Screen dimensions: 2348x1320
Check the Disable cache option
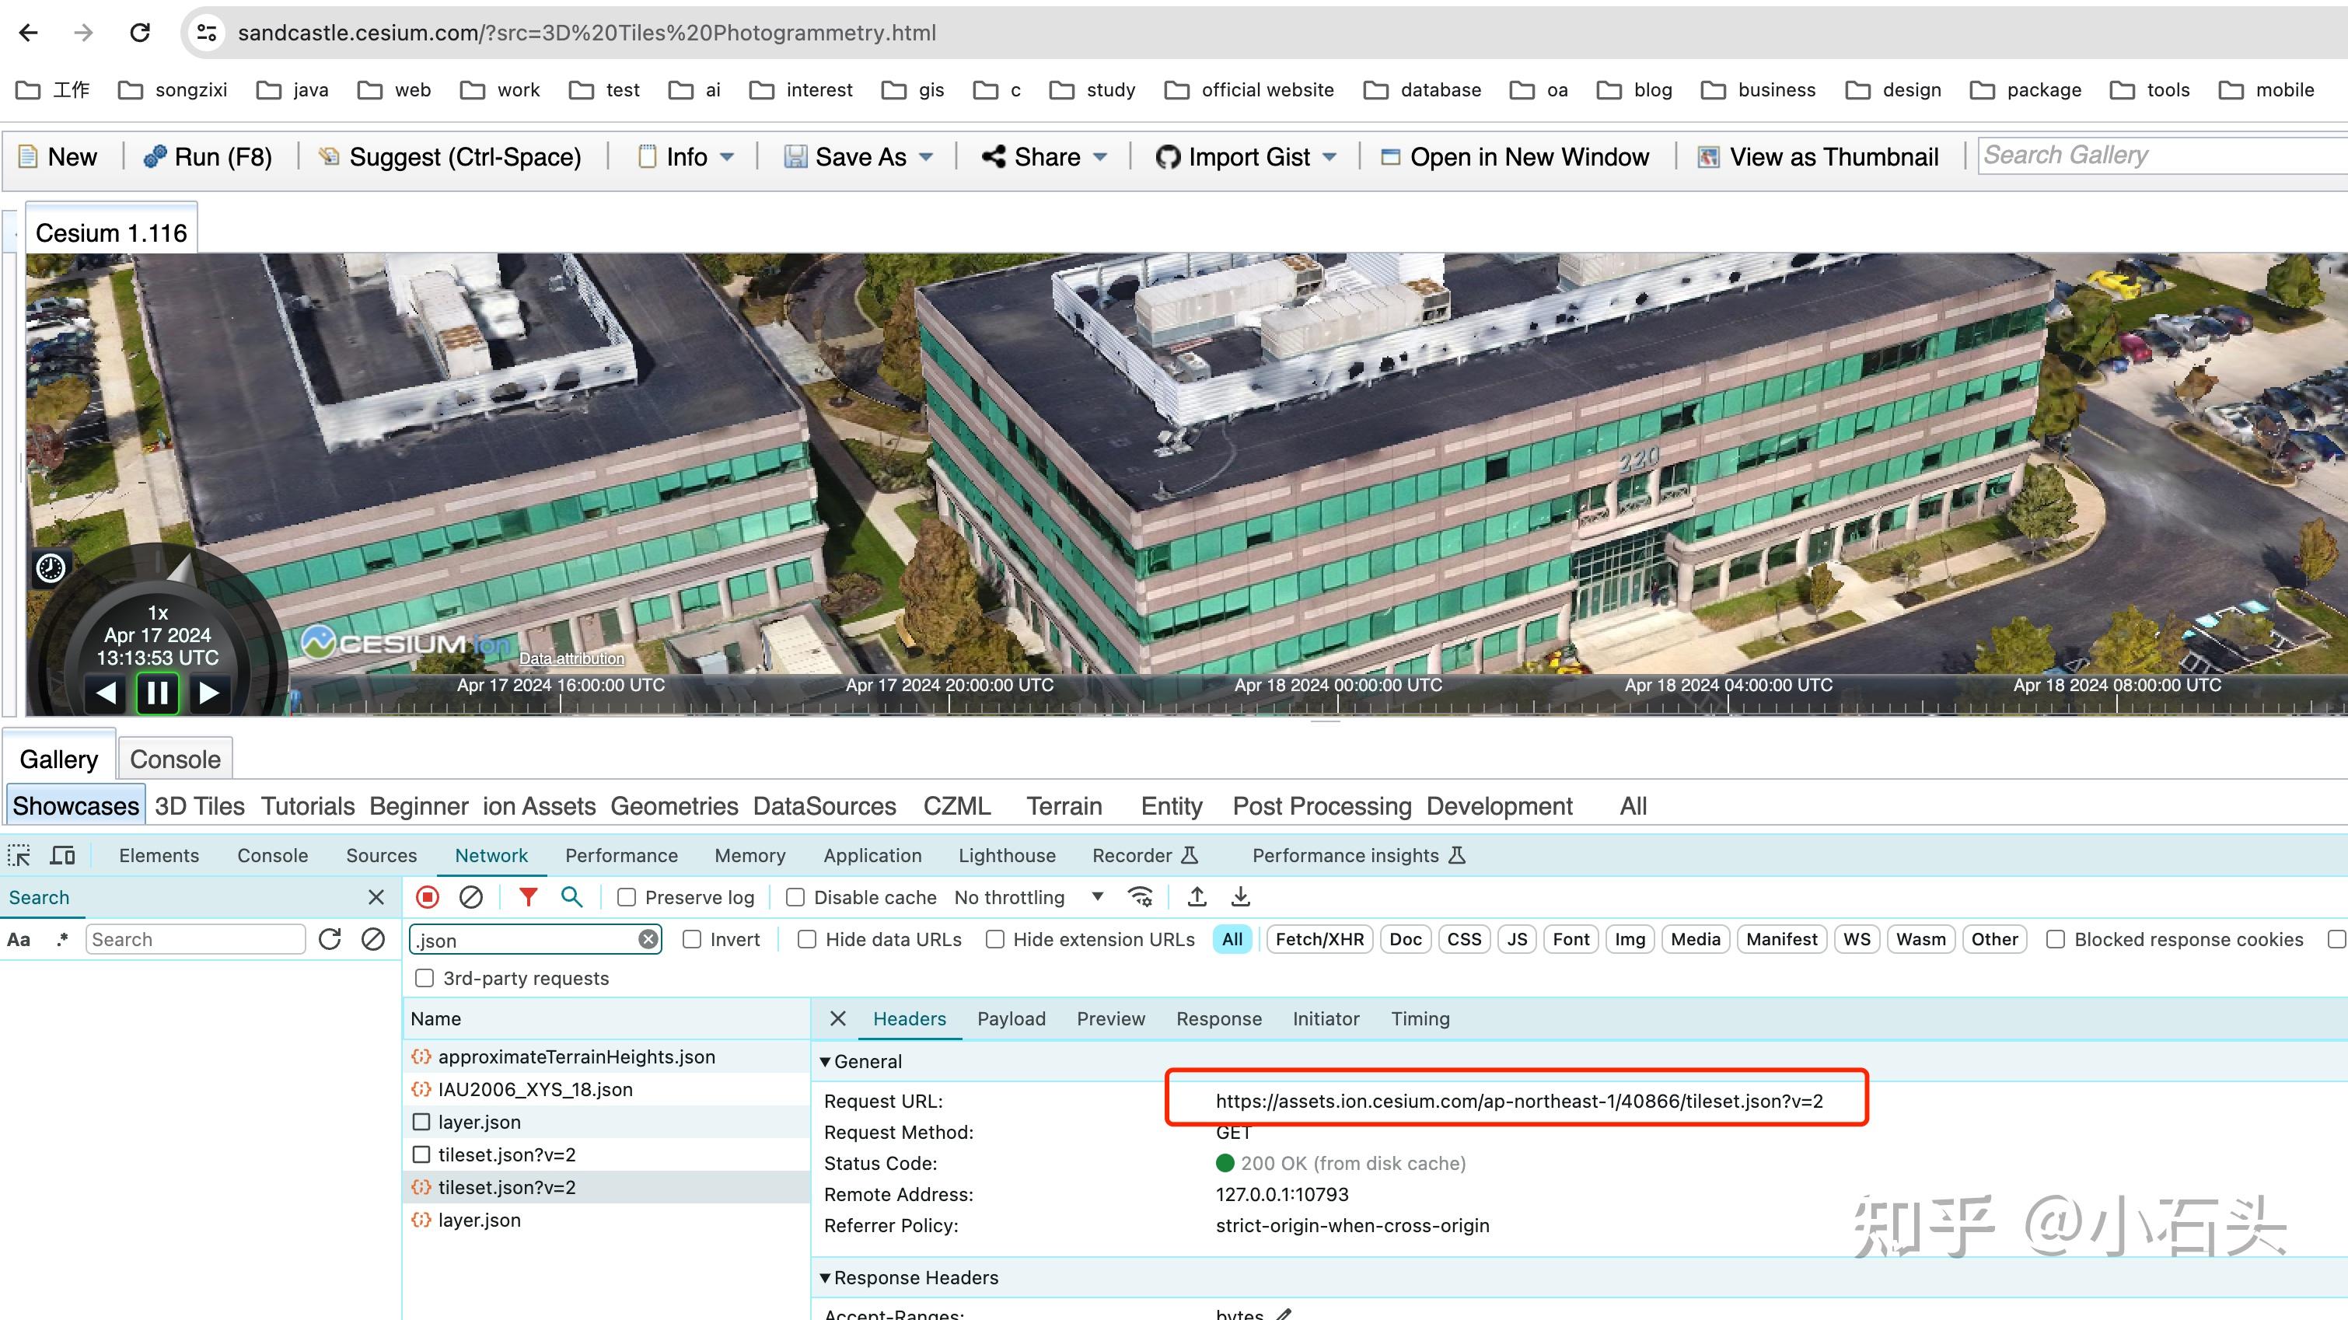(795, 898)
